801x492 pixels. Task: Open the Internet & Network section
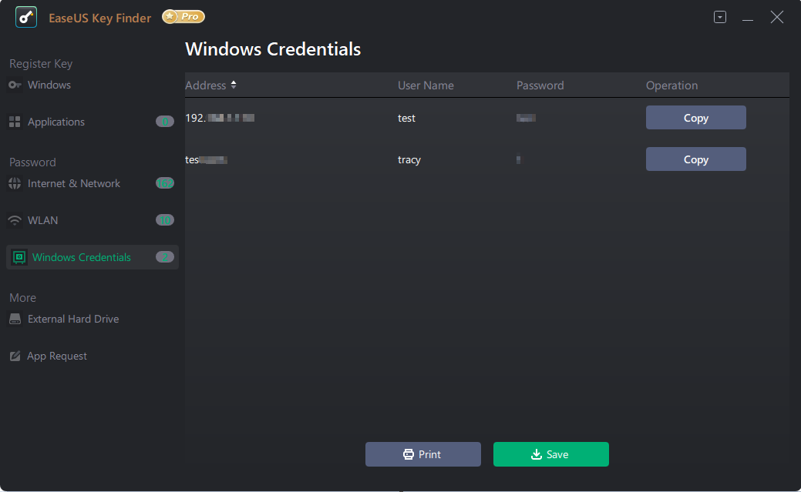(73, 183)
